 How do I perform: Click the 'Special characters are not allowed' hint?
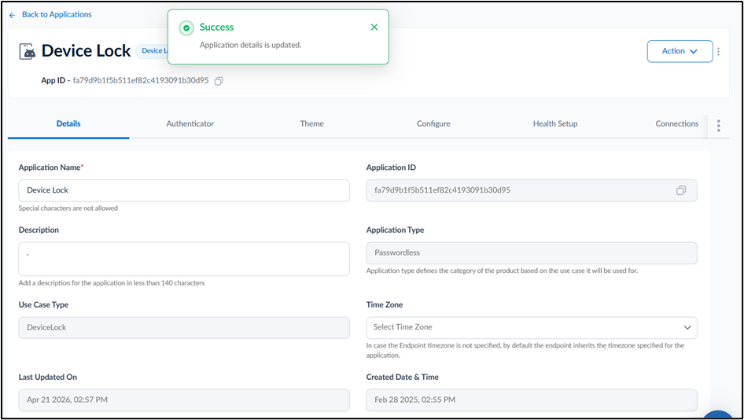(68, 208)
